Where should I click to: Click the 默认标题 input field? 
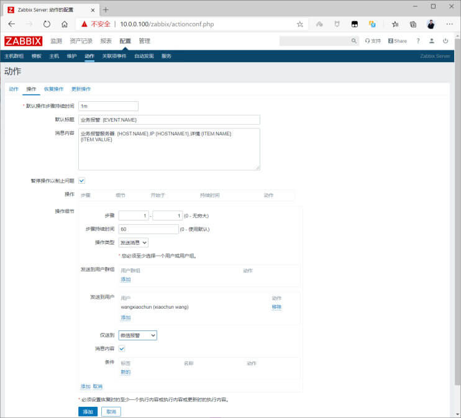click(169, 120)
